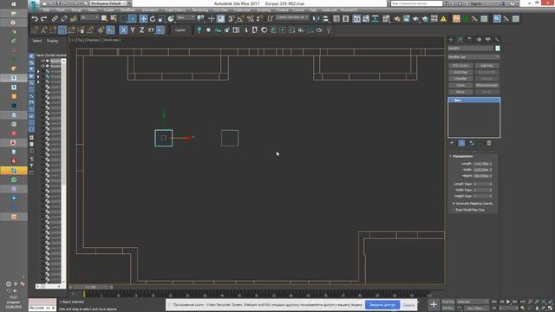This screenshot has height=312, width=555.
Task: Open the Help menu
Action: click(312, 10)
